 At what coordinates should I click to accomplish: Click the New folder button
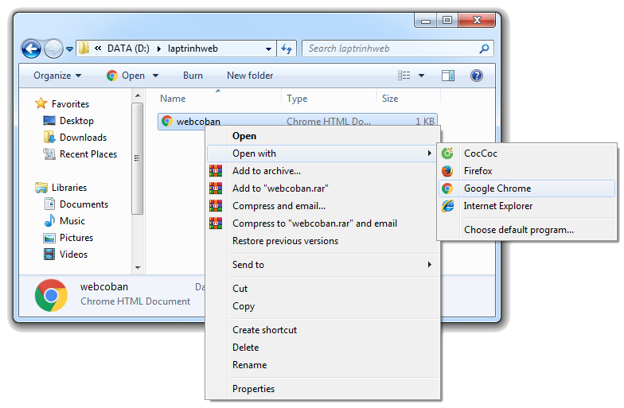pyautogui.click(x=250, y=76)
